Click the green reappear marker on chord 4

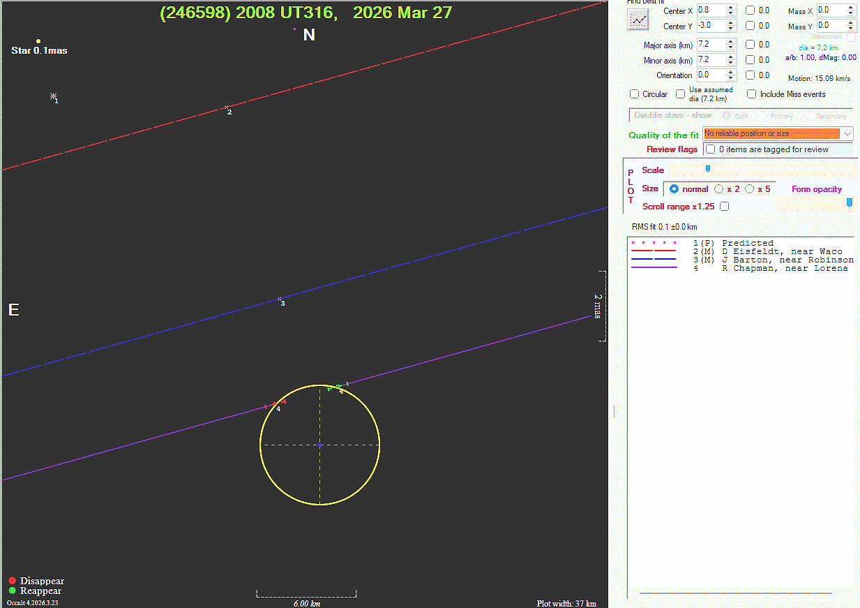tap(338, 387)
